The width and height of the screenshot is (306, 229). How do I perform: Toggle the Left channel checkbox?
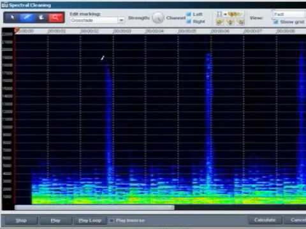(189, 14)
